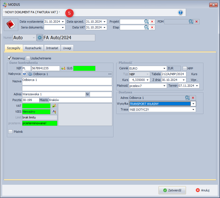Clear the Etap field with red X

[152, 27]
